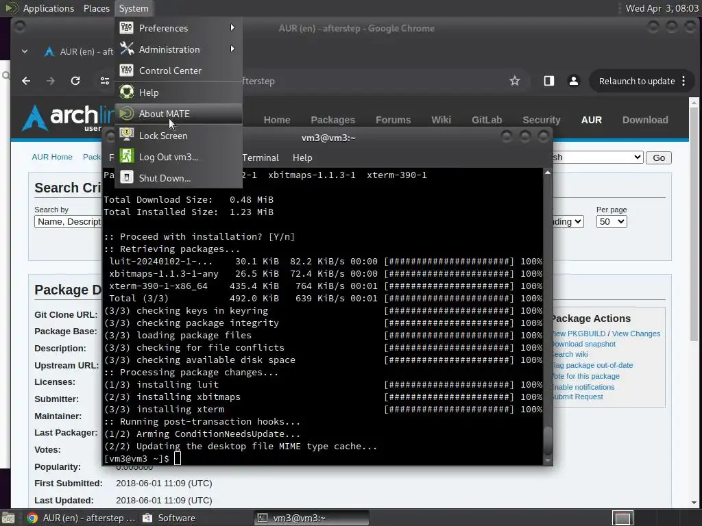Screen dimensions: 702x526
Task: Select Help in System menu
Action: (178, 92)
